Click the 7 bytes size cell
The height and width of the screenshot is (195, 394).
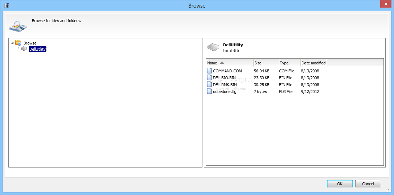260,92
